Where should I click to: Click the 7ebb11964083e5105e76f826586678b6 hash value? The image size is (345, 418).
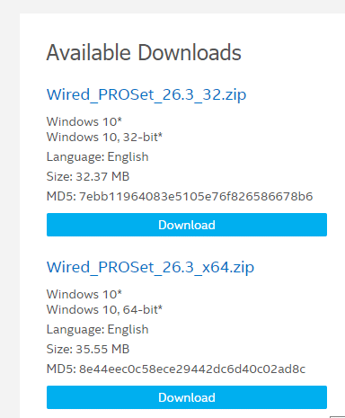[x=196, y=197]
